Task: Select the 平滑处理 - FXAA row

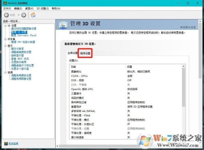Action: 126,115
